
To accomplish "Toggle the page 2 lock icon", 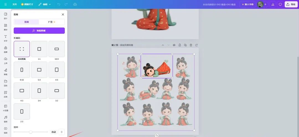I will coord(180,45).
